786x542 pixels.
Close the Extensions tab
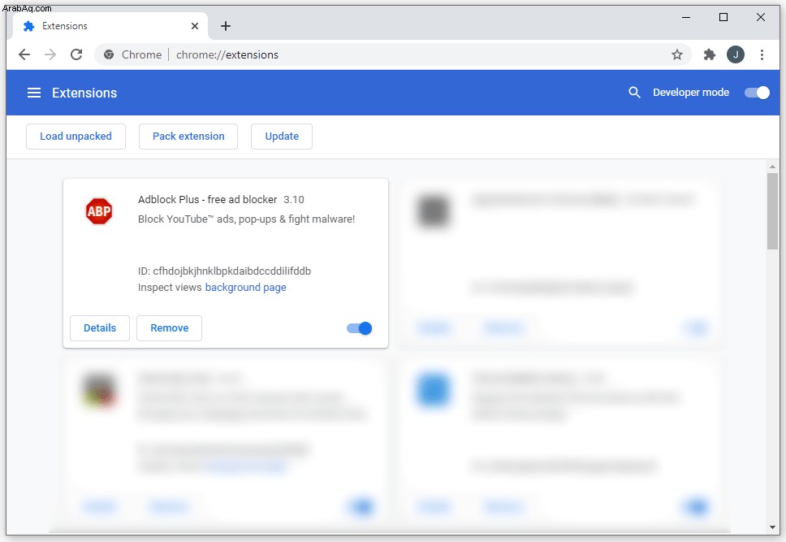tap(195, 26)
